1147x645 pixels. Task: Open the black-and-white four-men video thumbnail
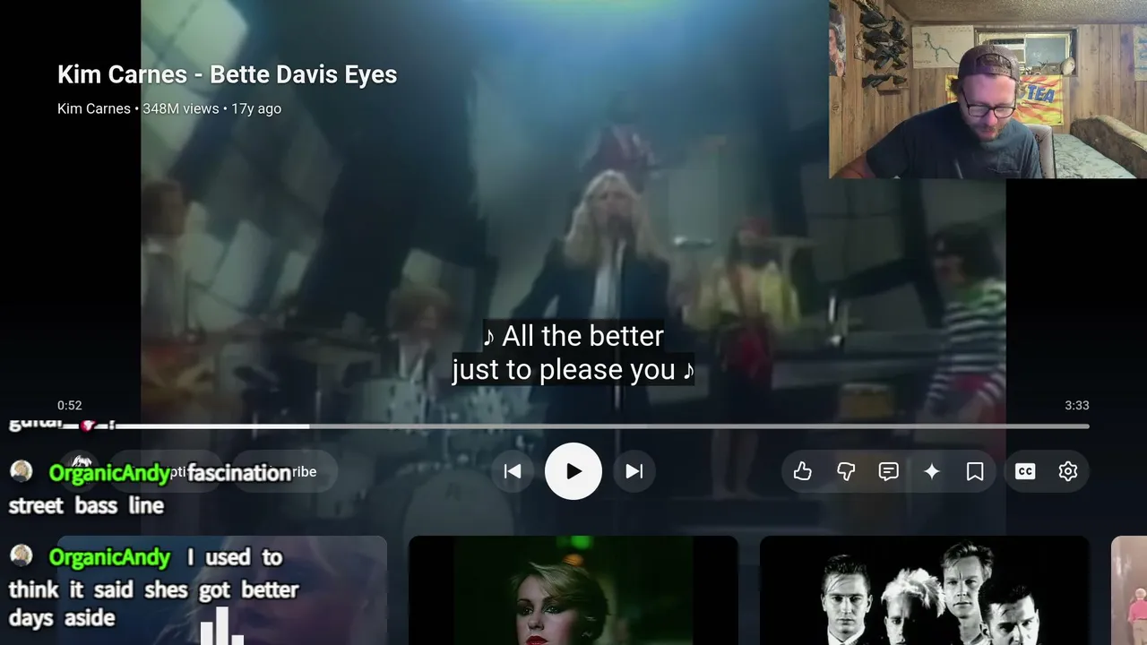pos(925,590)
